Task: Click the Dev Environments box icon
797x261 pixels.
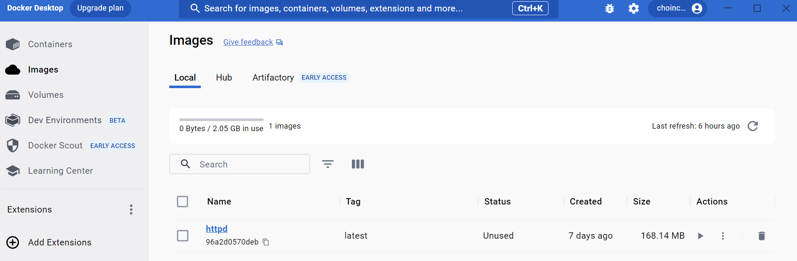Action: click(x=13, y=120)
